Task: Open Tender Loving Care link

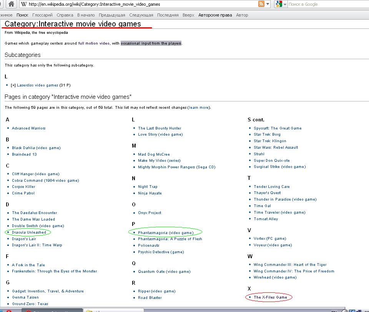Action: [272, 187]
